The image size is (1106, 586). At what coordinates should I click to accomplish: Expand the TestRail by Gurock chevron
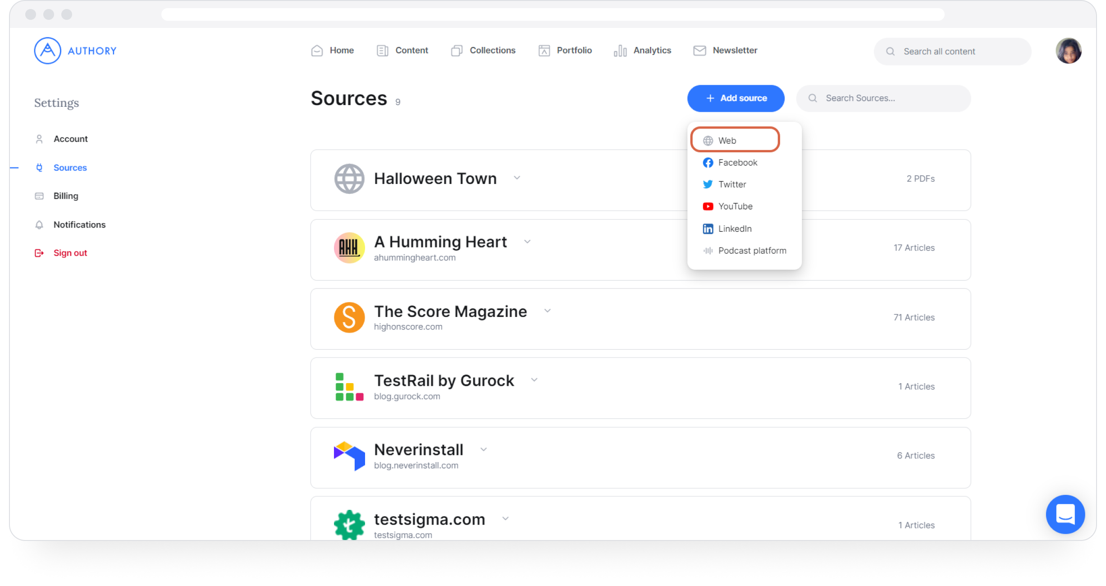point(534,380)
